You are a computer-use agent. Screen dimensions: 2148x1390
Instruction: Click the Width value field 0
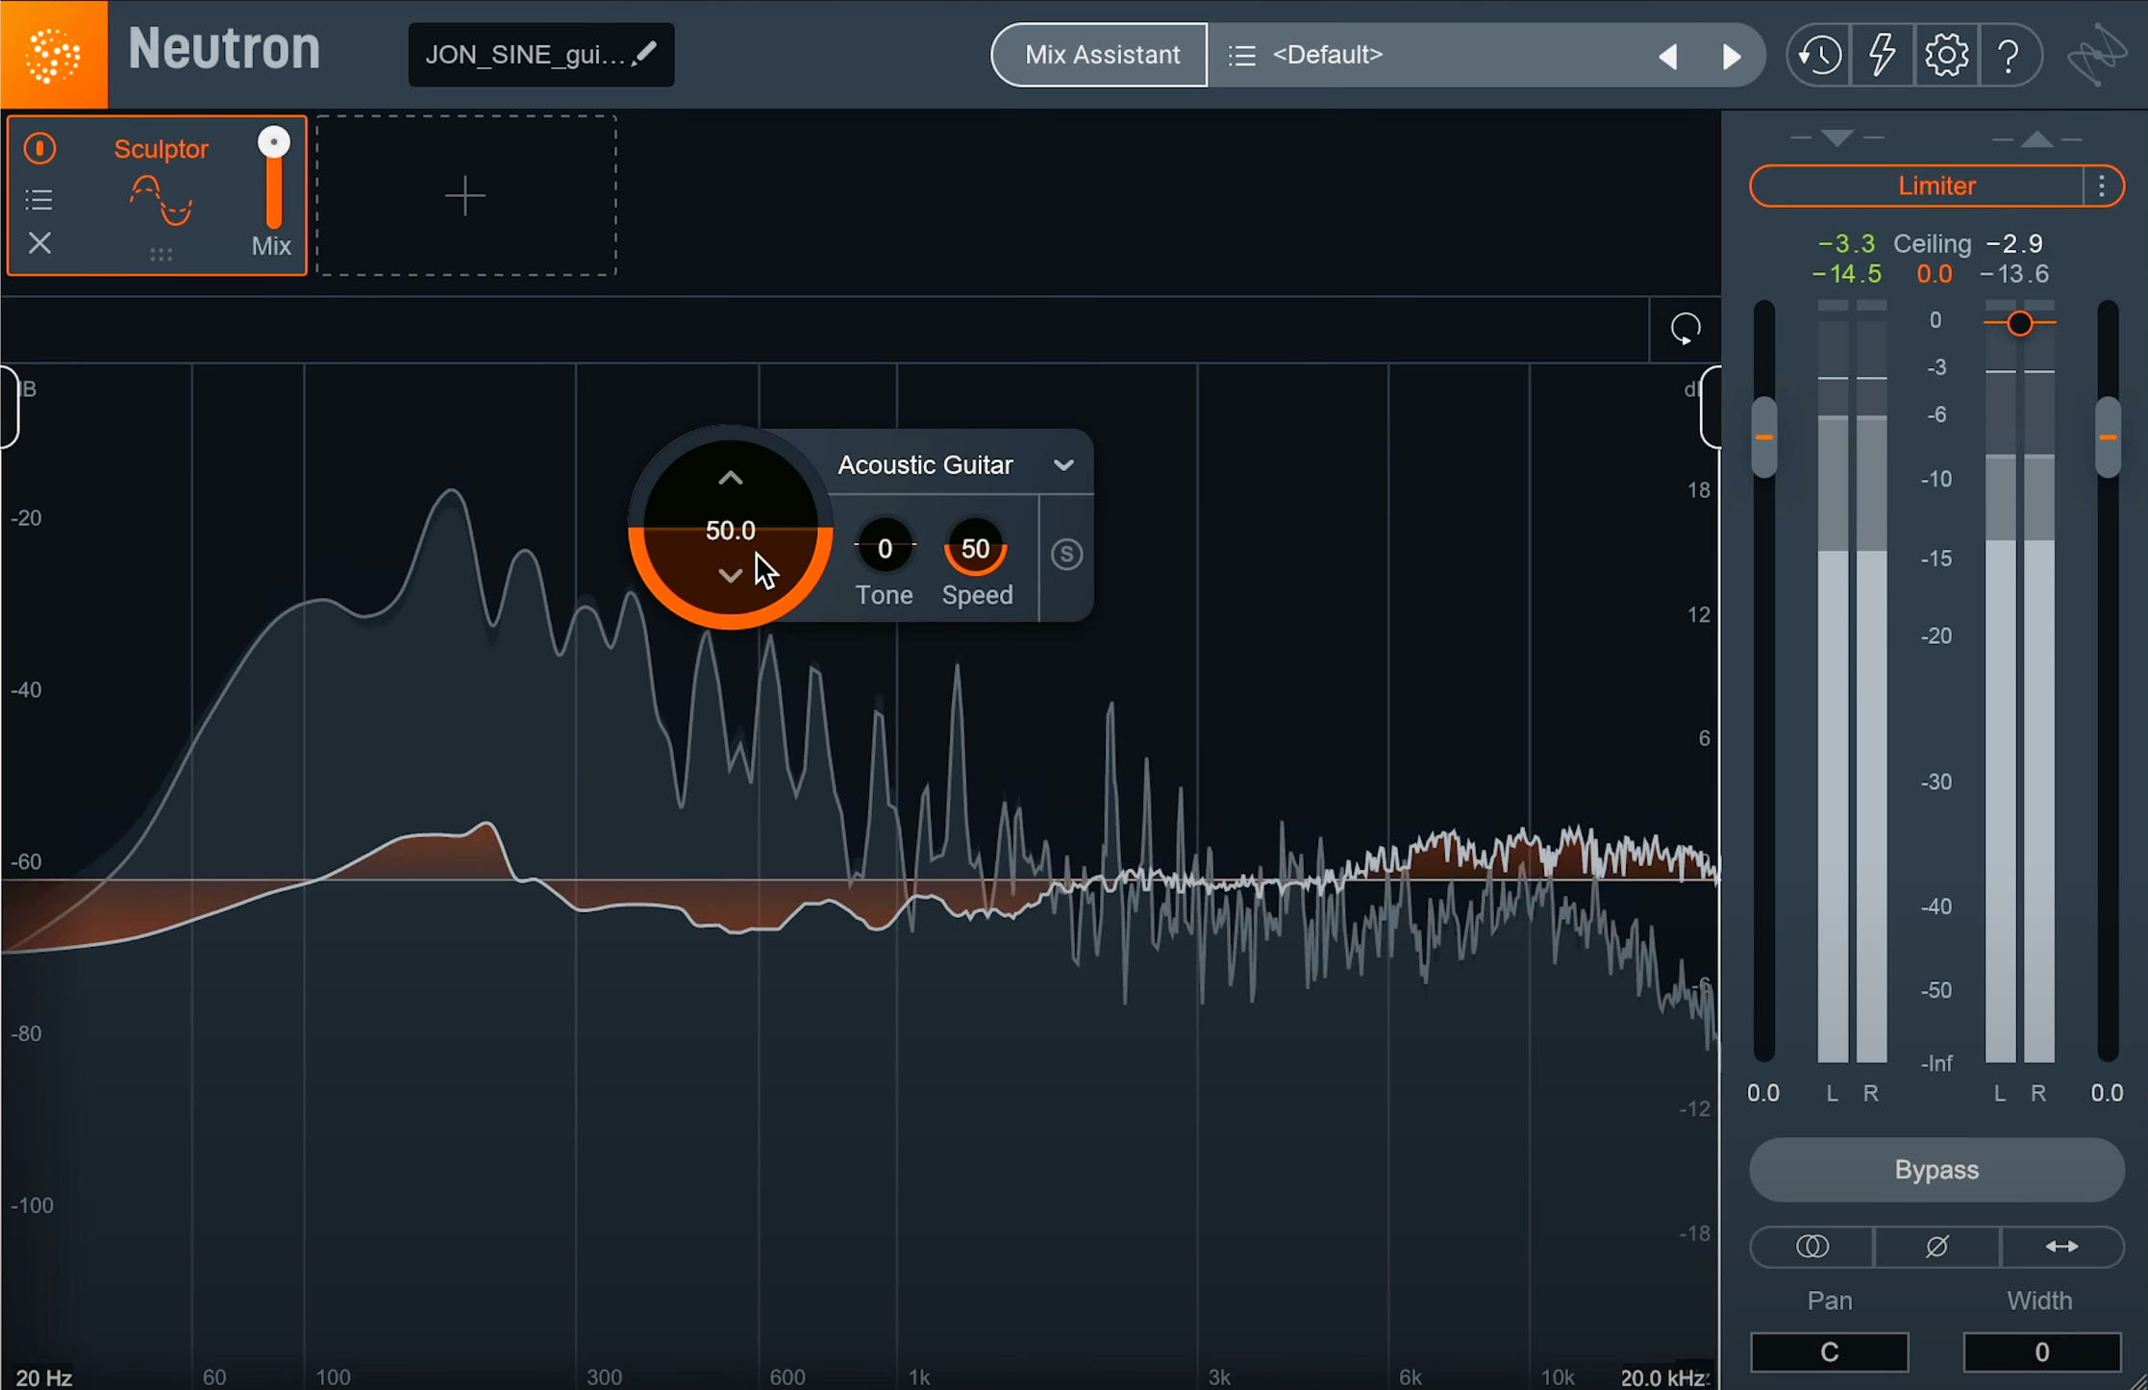[2041, 1353]
